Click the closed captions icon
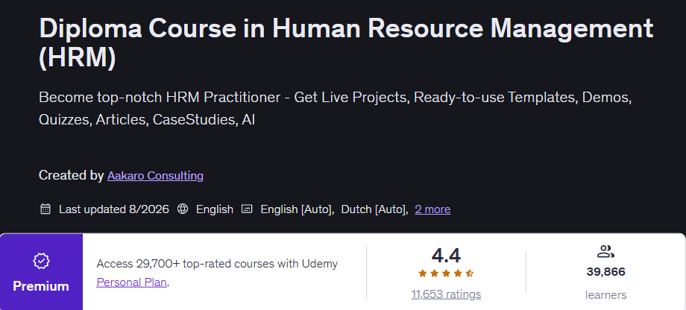The width and height of the screenshot is (686, 310). (x=248, y=209)
